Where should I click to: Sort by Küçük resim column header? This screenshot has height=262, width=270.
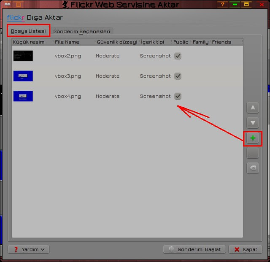pyautogui.click(x=32, y=42)
